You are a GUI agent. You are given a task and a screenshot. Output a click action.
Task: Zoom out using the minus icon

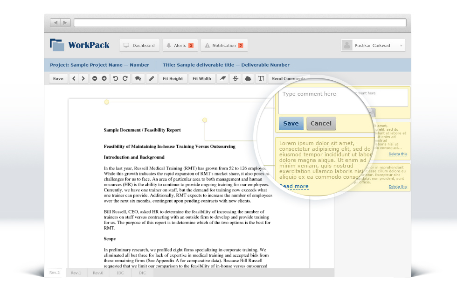pos(95,78)
